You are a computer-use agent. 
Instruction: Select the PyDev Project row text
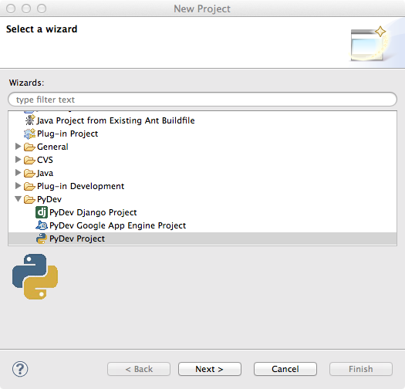(77, 238)
